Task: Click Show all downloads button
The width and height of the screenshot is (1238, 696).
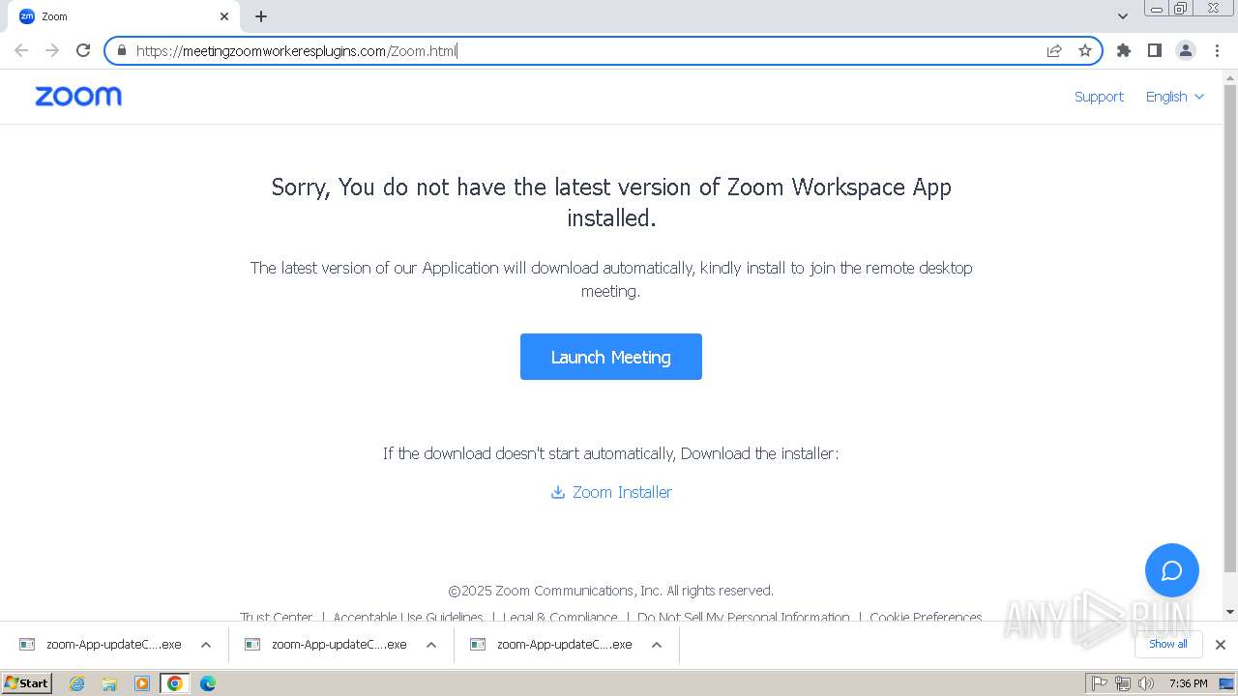Action: coord(1168,644)
